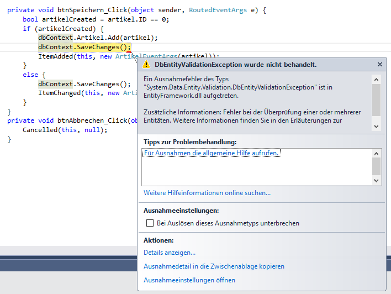Screen dimensions: 391x294
Task: Click 'Ausnahmedetail in die Zwischenablage kopieren'
Action: point(214,266)
